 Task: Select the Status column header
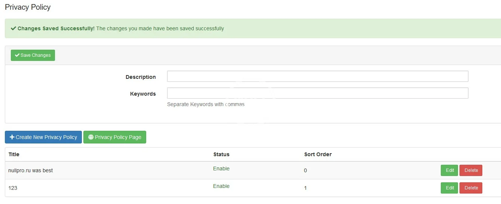tap(221, 154)
